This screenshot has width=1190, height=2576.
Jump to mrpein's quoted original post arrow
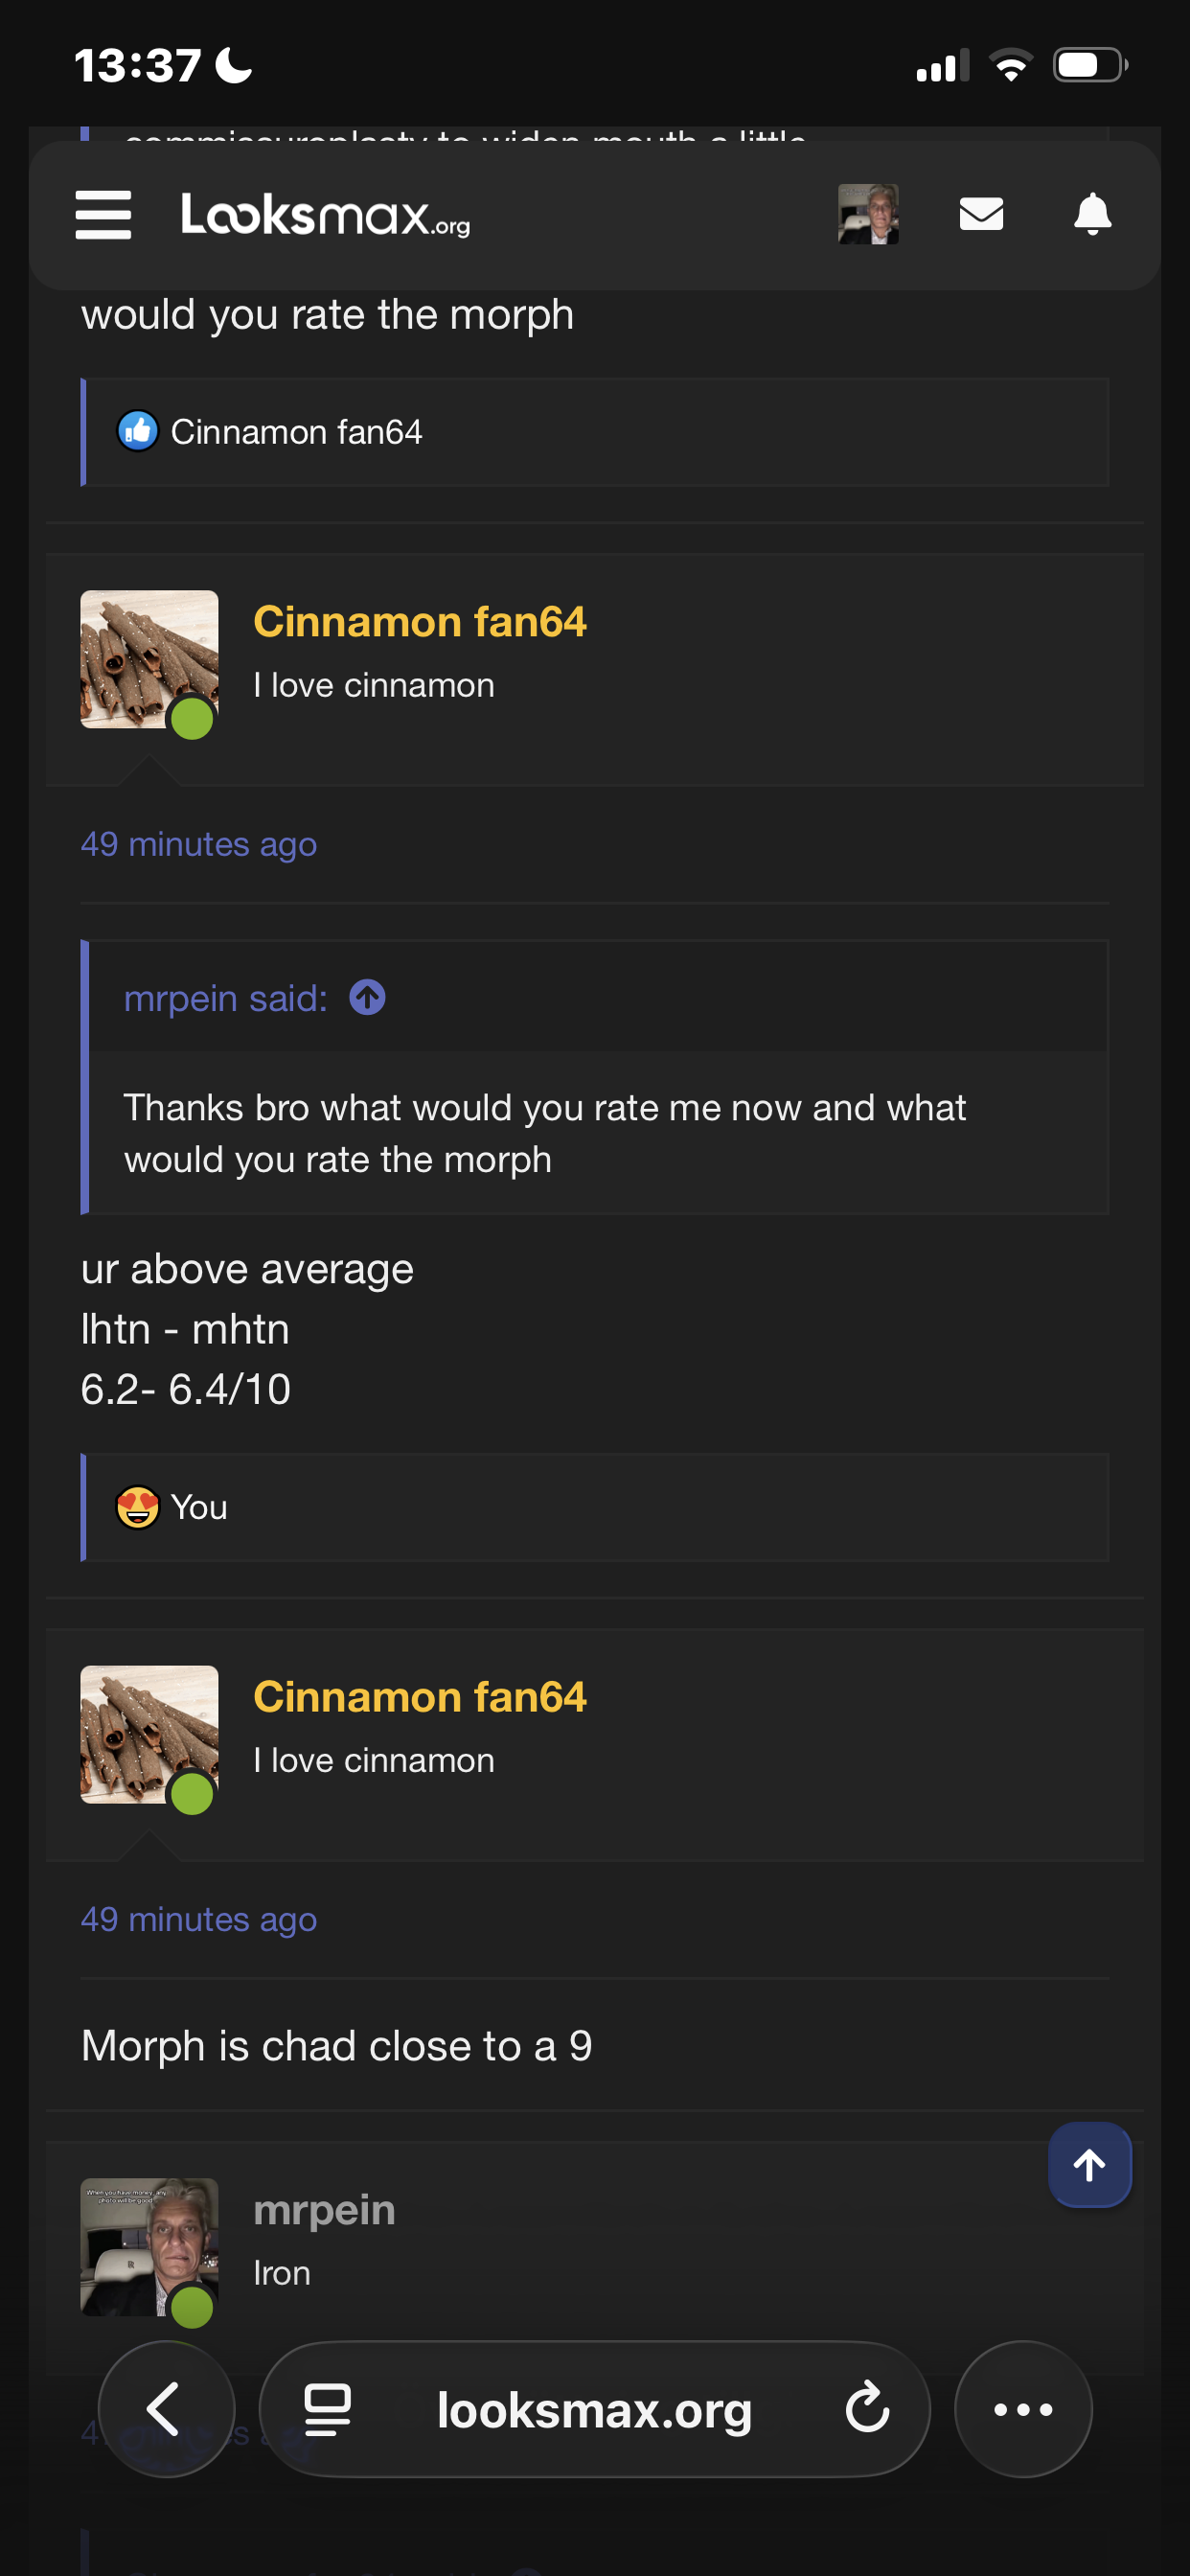pyautogui.click(x=367, y=998)
